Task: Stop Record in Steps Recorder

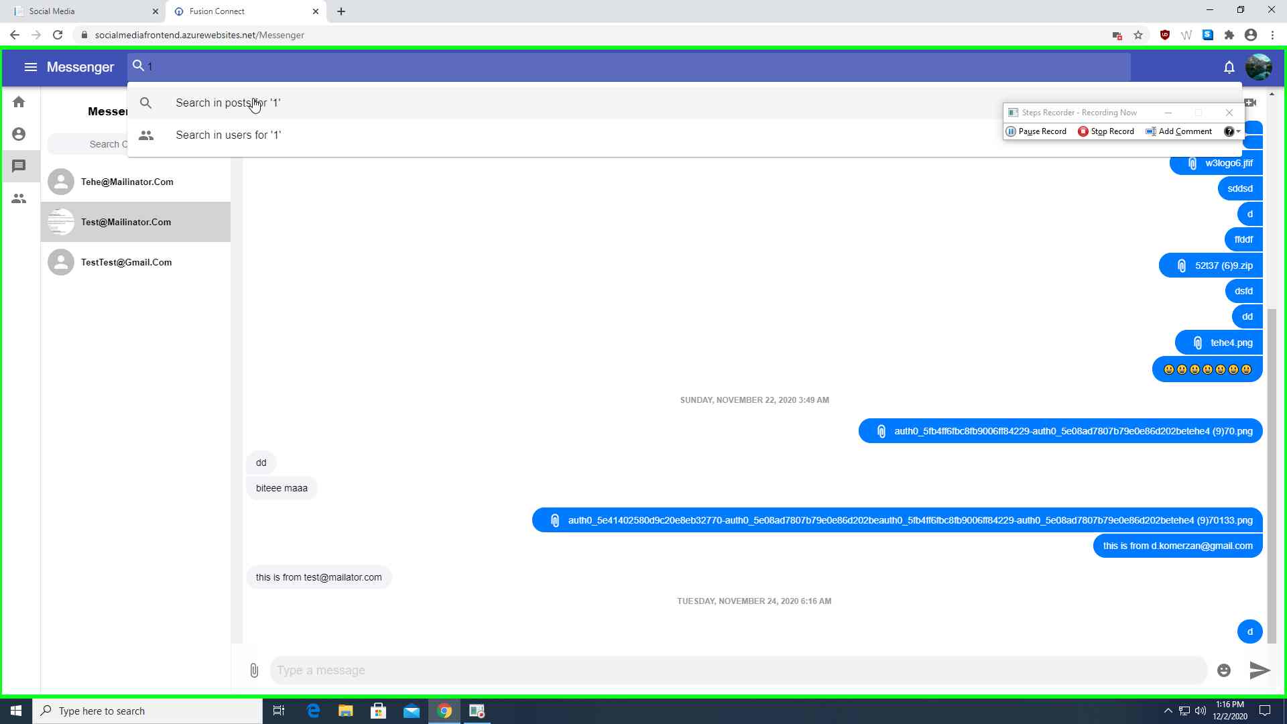Action: click(1106, 131)
